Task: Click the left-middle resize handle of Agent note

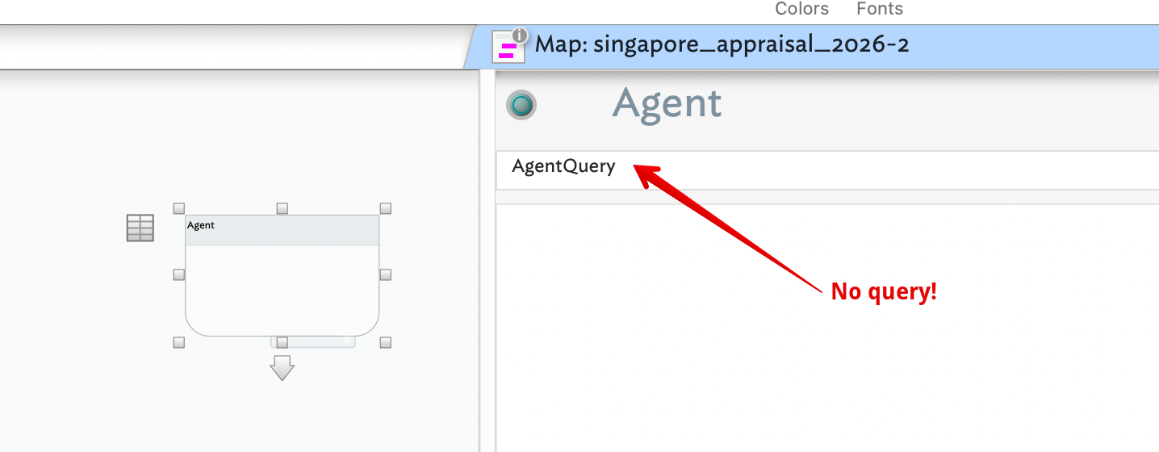Action: coord(179,274)
